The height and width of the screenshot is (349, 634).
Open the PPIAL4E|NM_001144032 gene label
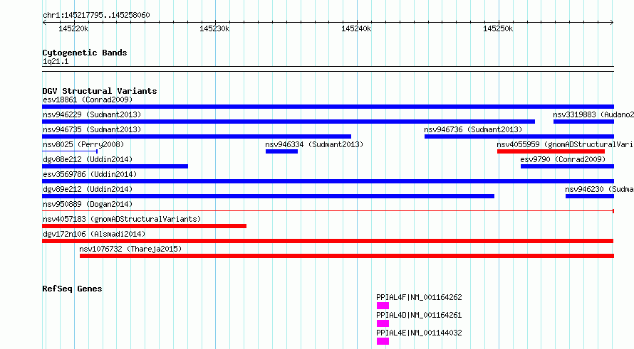tap(419, 333)
